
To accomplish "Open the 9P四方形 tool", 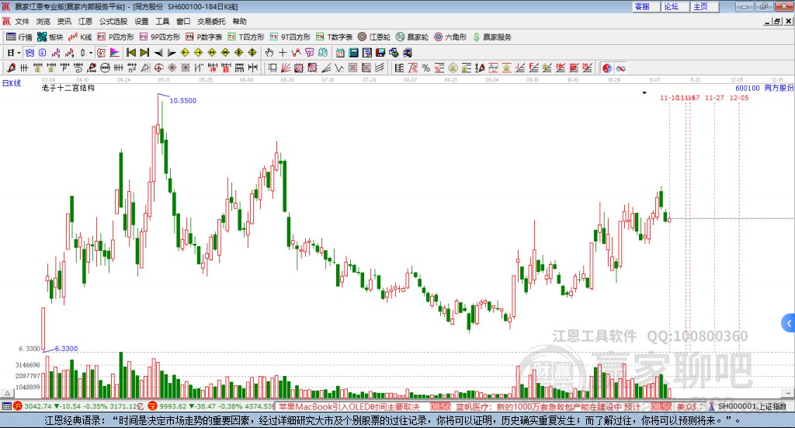I will 160,37.
